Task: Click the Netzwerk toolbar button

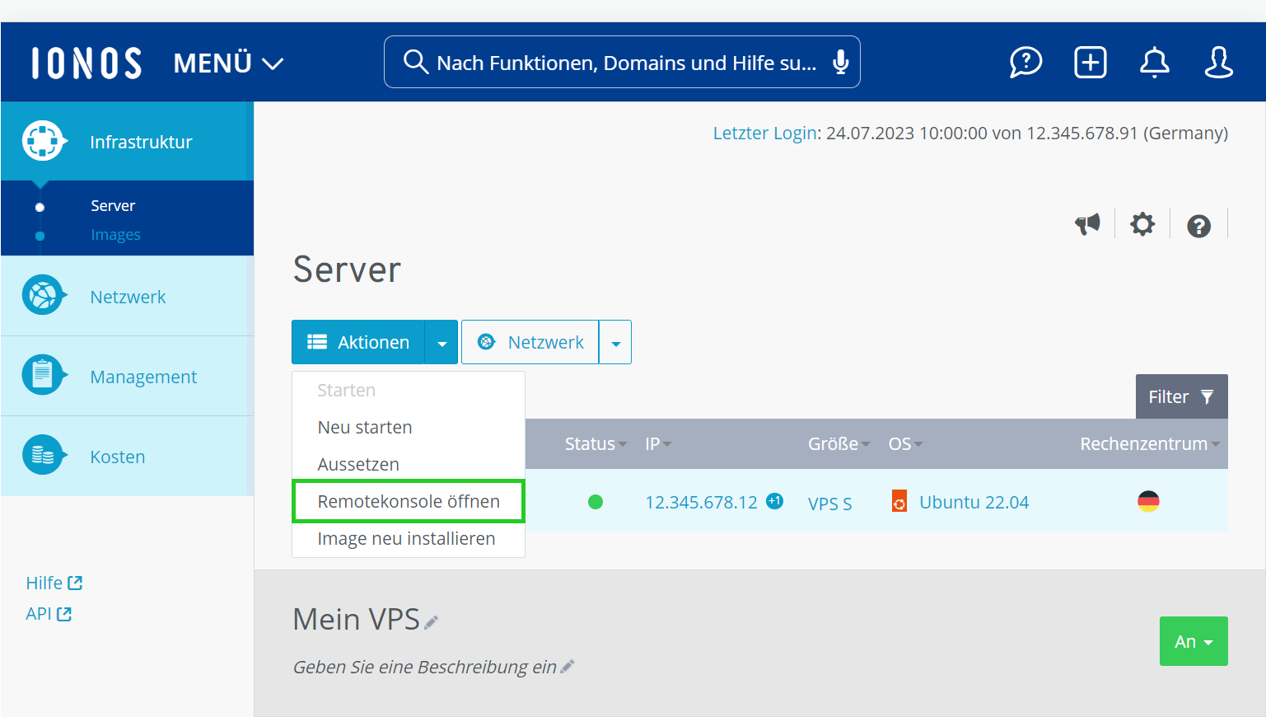Action: click(530, 342)
